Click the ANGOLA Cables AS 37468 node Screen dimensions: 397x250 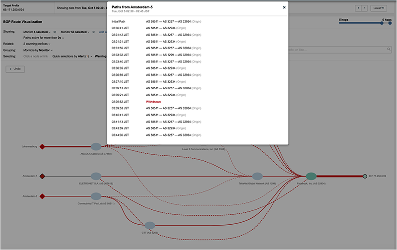pos(96,146)
